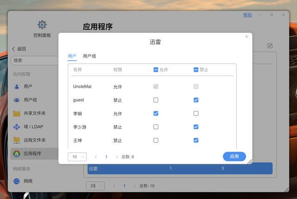Screen dimensions: 297x199
Task: Open 域 / LDAP settings
Action: point(34,127)
